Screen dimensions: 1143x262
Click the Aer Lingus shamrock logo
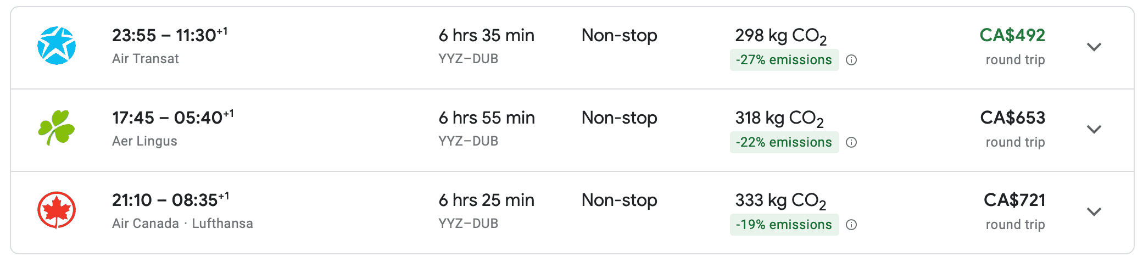[x=57, y=128]
